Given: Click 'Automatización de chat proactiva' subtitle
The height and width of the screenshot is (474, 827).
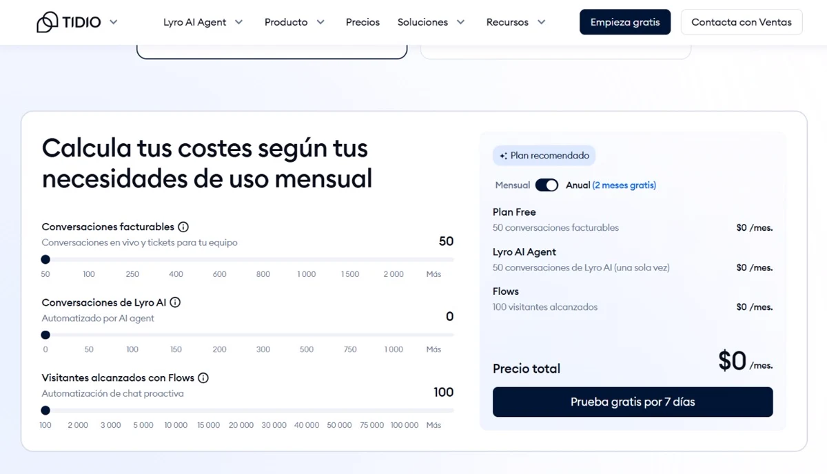Looking at the screenshot, I should pos(113,394).
